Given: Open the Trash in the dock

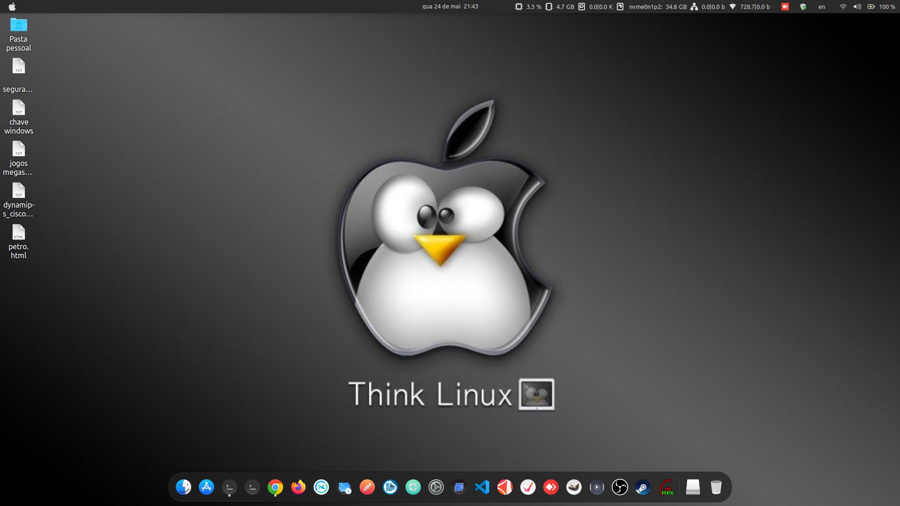Looking at the screenshot, I should coord(716,487).
